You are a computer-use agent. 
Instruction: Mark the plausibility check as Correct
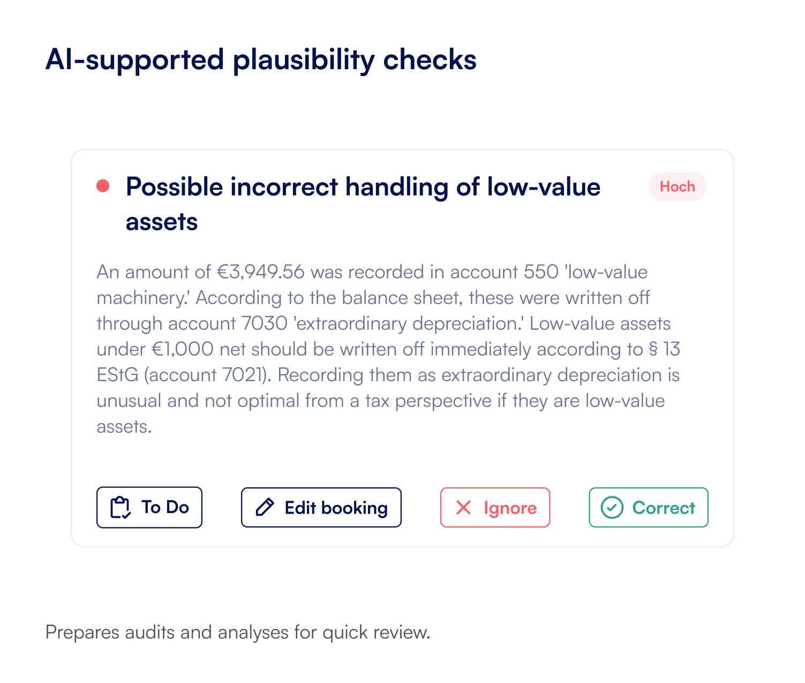coord(648,507)
